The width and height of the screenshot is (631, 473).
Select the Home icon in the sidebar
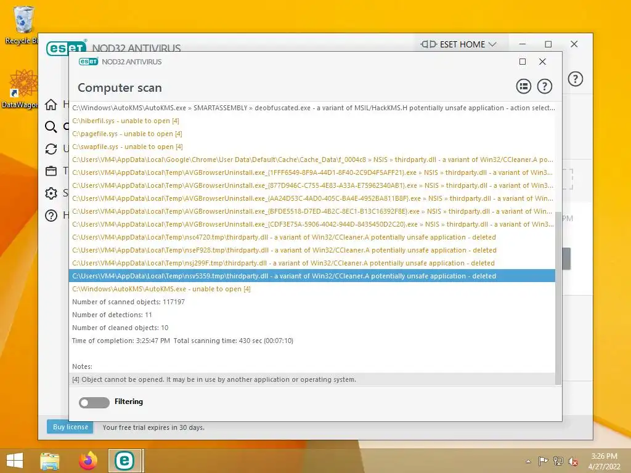[51, 105]
